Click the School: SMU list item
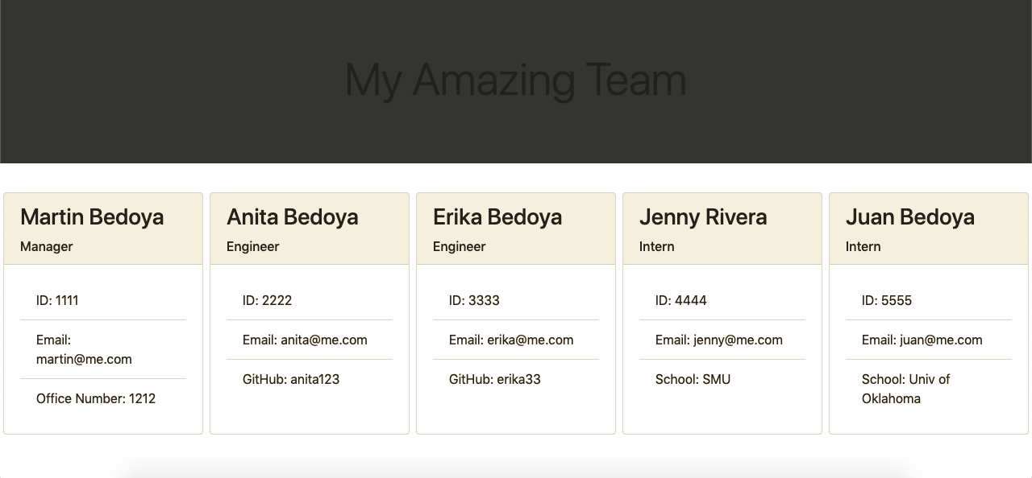The height and width of the screenshot is (478, 1032). click(722, 379)
